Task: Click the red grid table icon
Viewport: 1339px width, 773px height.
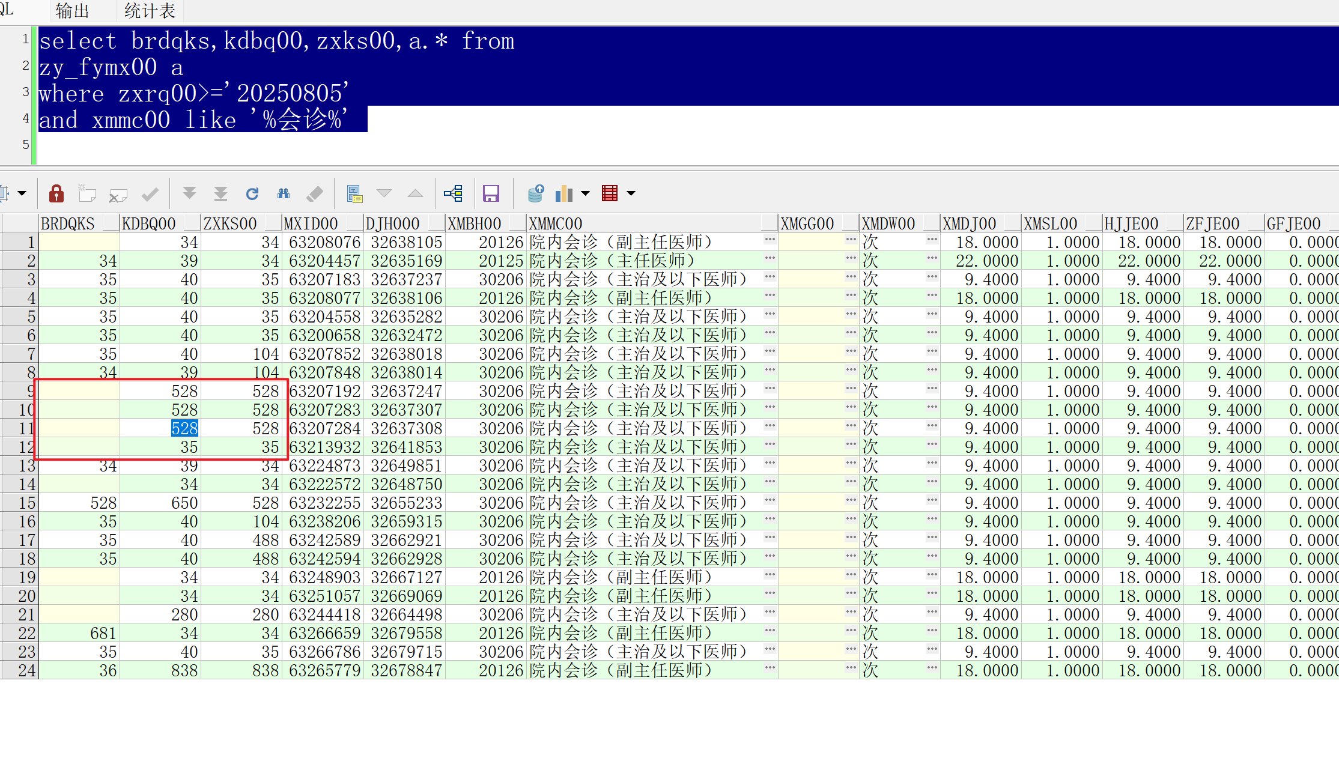Action: coord(610,193)
